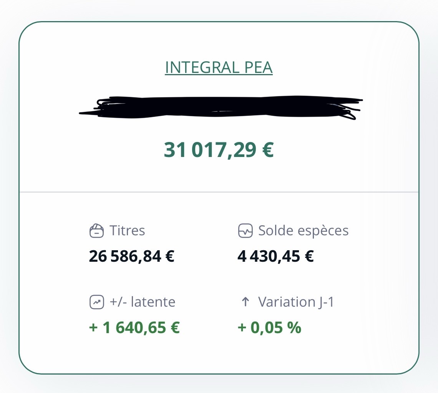This screenshot has height=393, width=438.
Task: Select the cash balance 4 430,45 €
Action: pyautogui.click(x=275, y=256)
